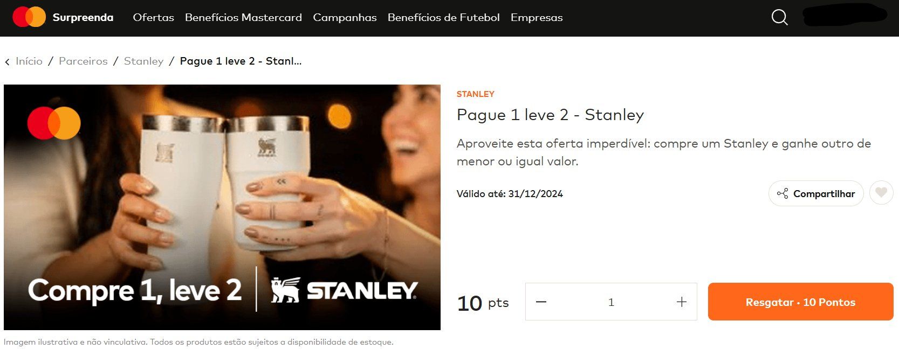Click the orange STANLEY brand label

click(475, 94)
